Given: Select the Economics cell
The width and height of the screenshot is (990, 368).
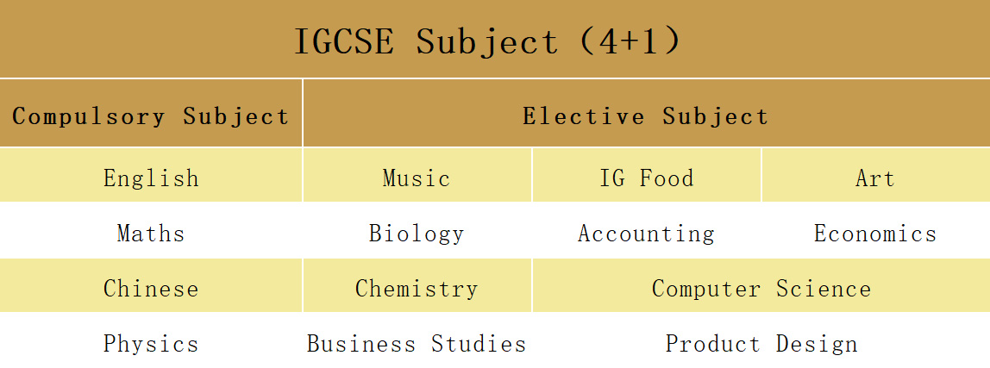Looking at the screenshot, I should point(874,234).
